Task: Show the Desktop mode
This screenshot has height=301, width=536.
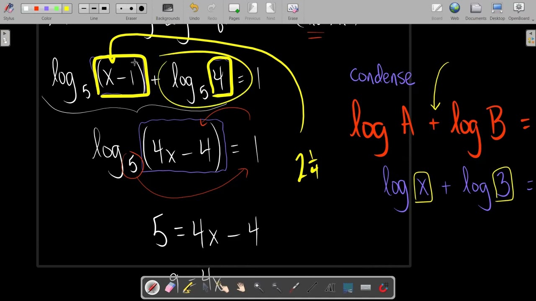Action: [x=497, y=11]
